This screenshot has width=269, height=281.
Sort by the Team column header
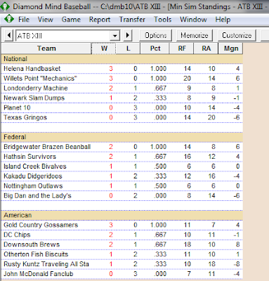click(x=46, y=48)
